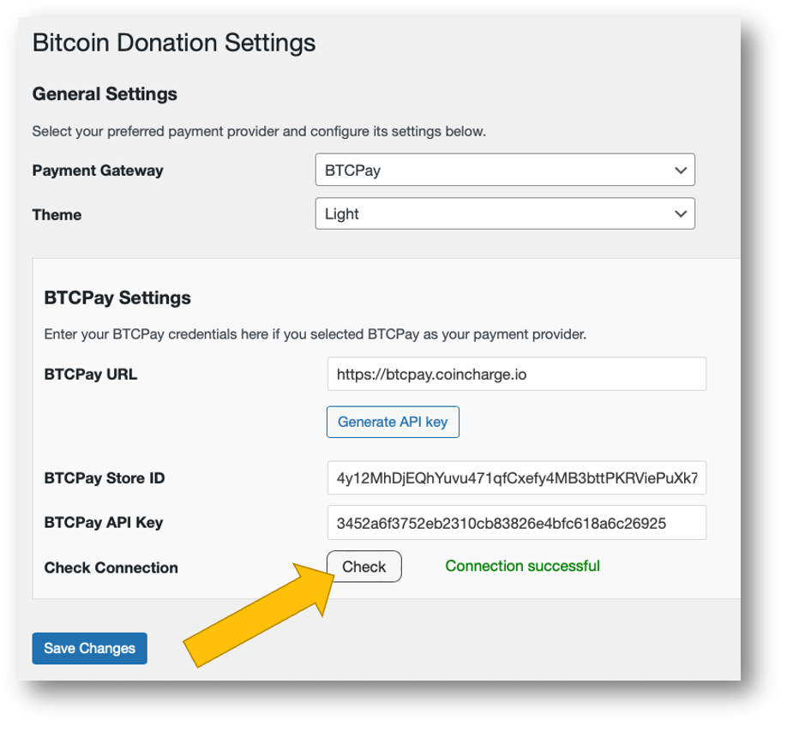The image size is (793, 732).
Task: Click the BTCPay API Key label
Action: pyautogui.click(x=103, y=523)
